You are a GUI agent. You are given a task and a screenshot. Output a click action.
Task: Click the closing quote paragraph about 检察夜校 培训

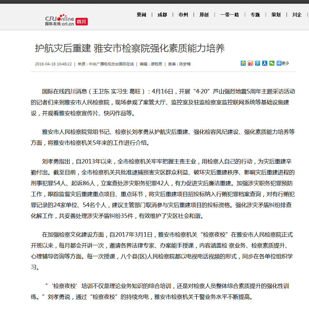(160, 291)
